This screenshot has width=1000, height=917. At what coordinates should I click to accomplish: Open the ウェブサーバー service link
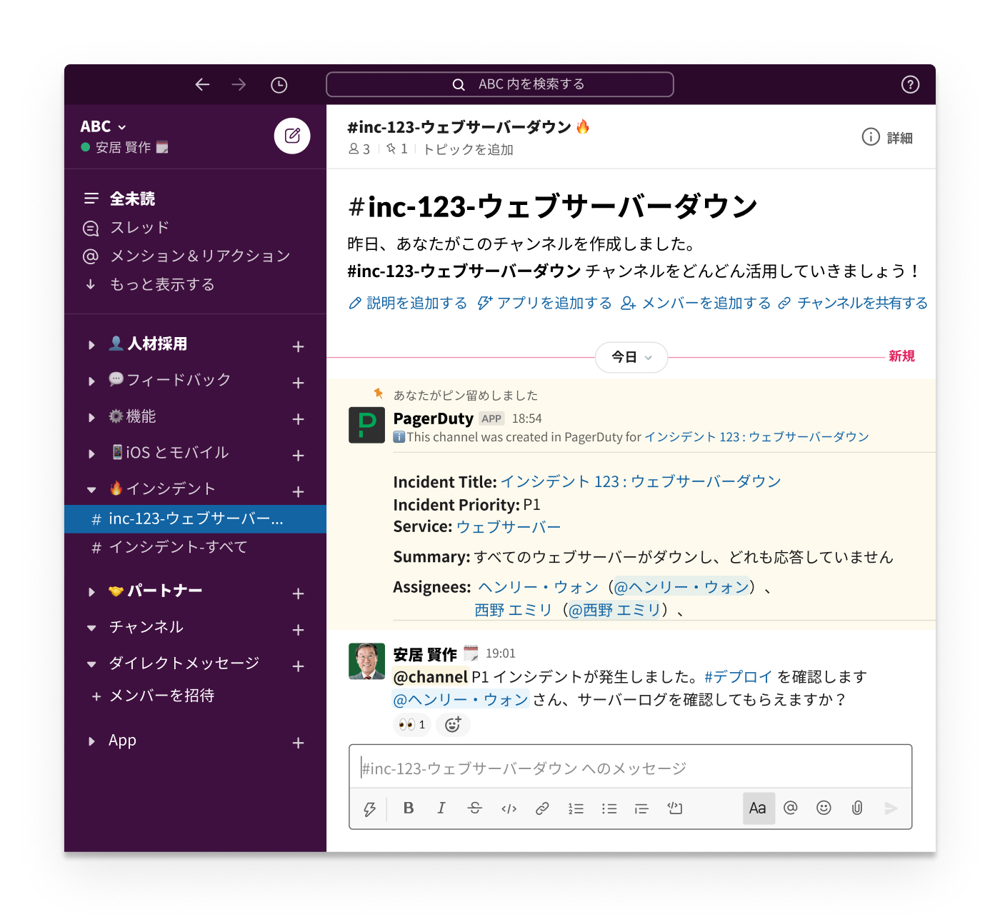point(509,527)
